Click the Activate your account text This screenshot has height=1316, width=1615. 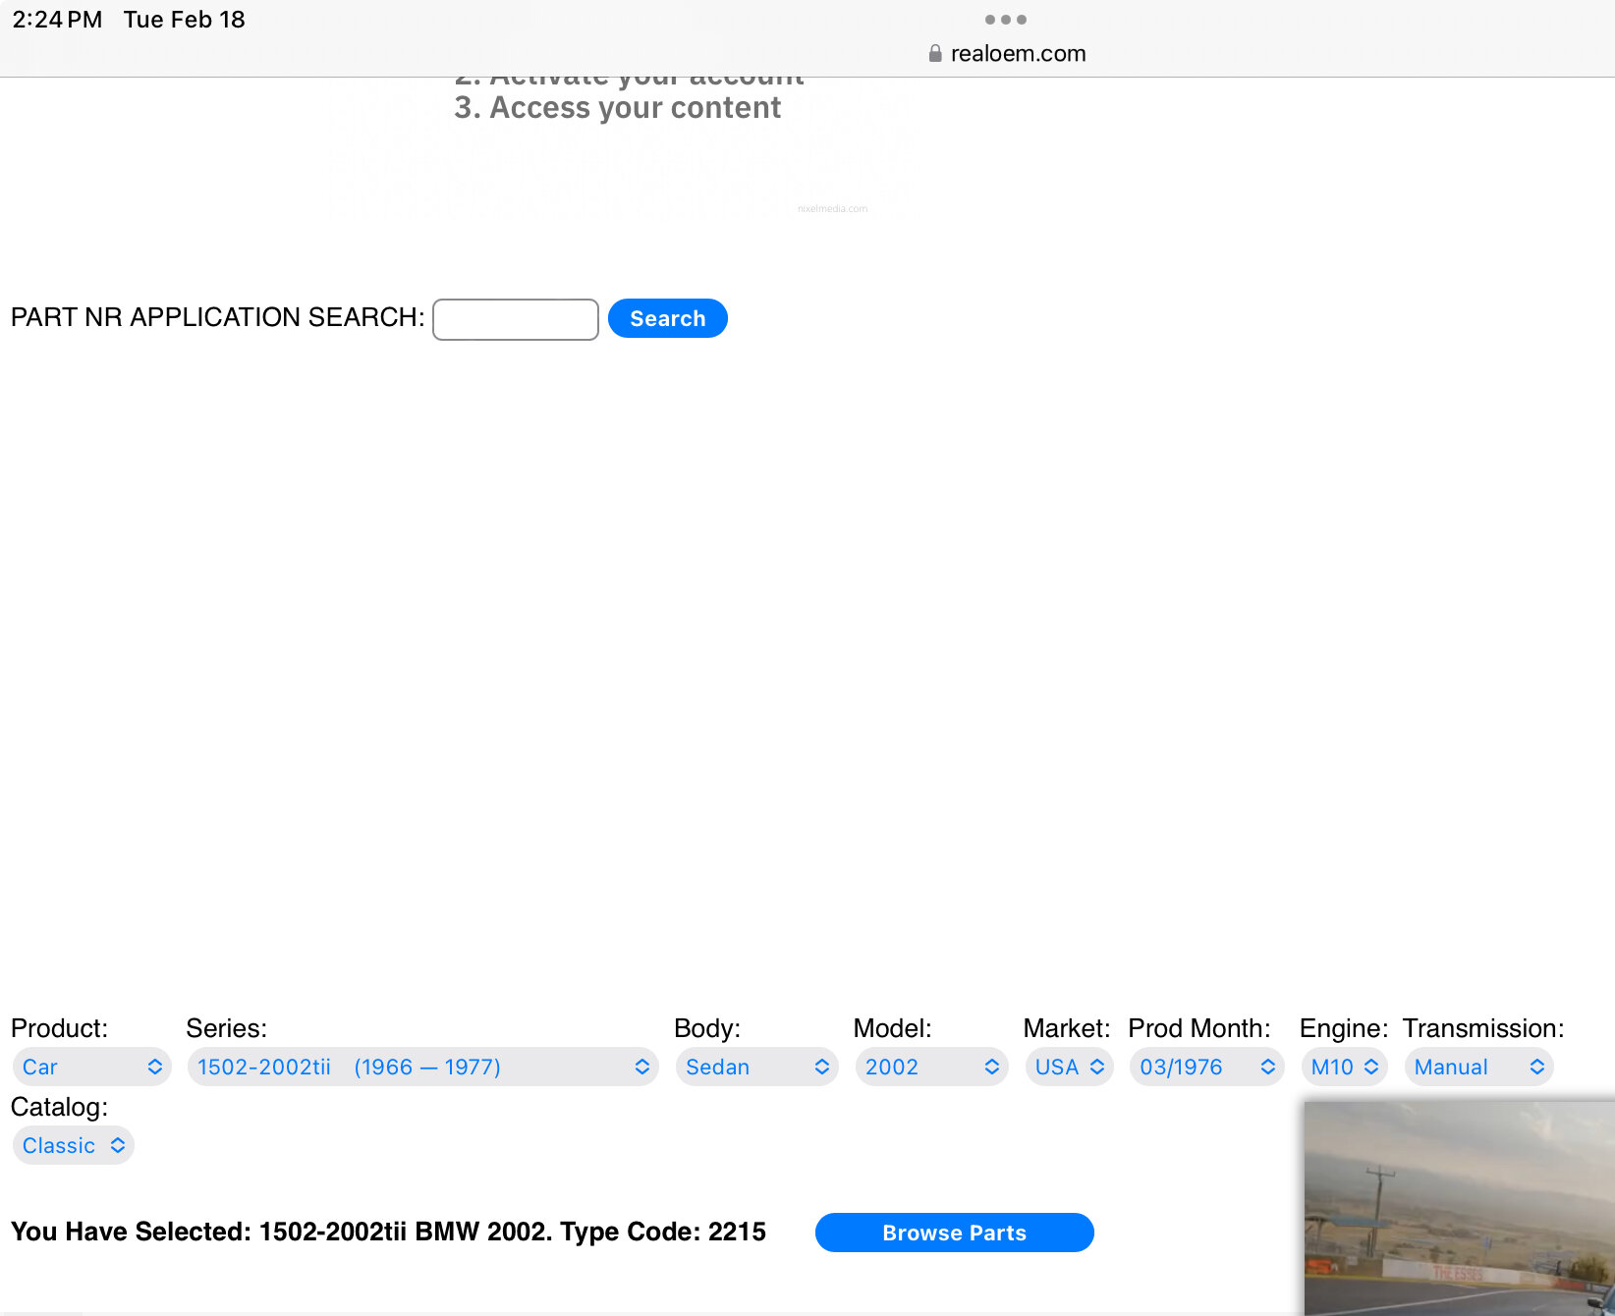click(630, 77)
